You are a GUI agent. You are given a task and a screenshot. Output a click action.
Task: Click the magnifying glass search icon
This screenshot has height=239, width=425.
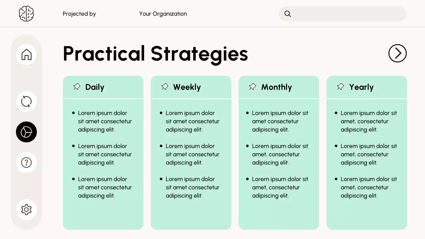pos(288,14)
